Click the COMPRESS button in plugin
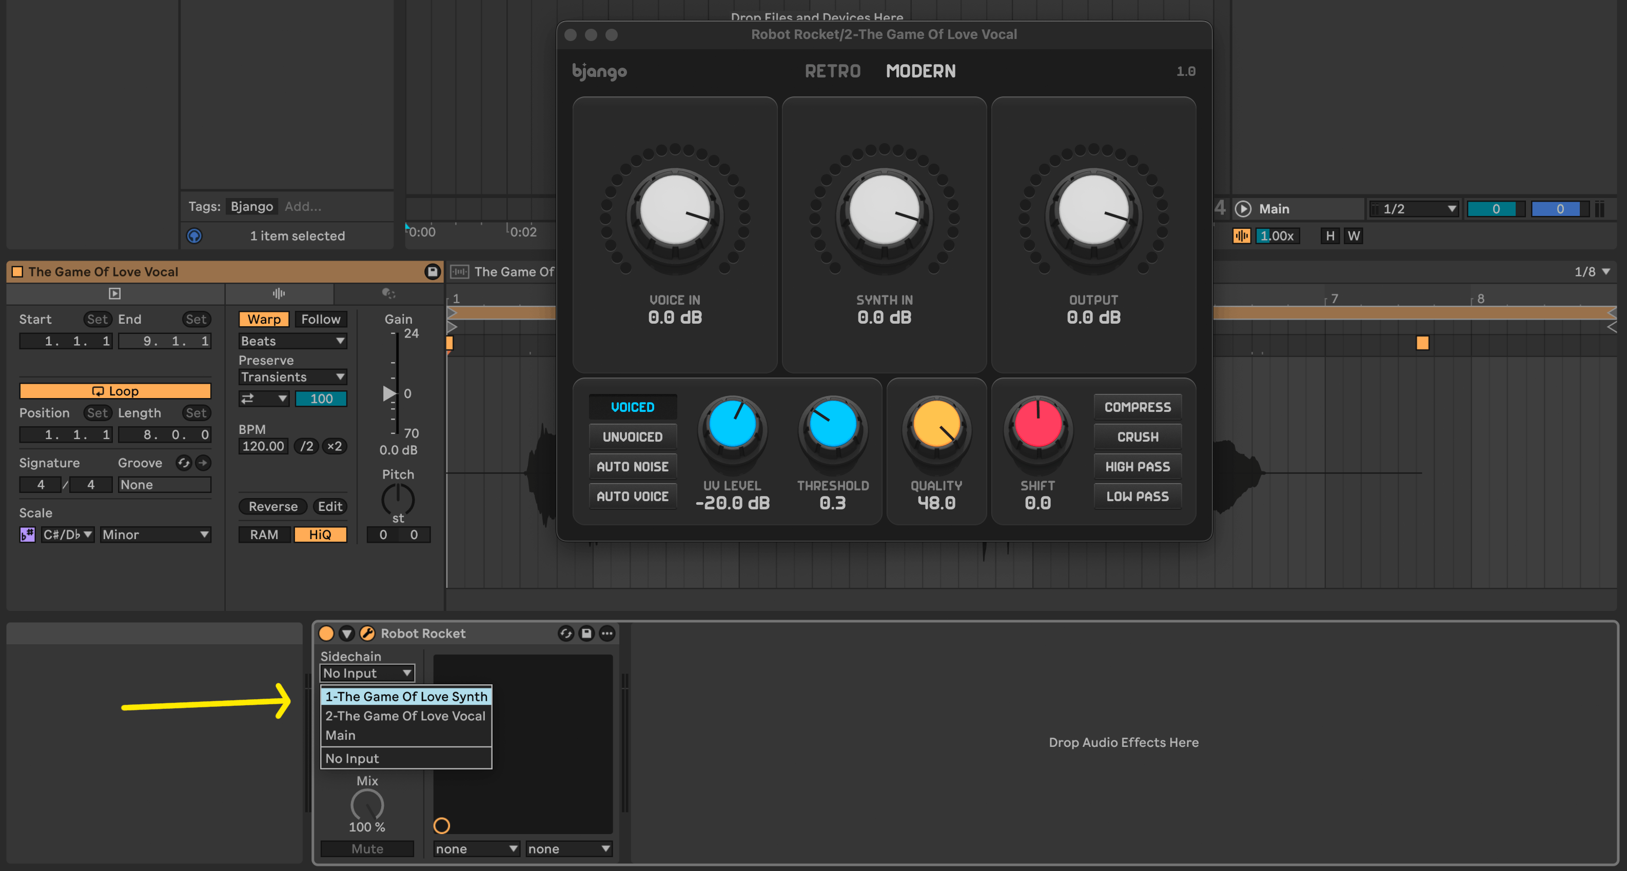This screenshot has height=871, width=1627. tap(1138, 407)
